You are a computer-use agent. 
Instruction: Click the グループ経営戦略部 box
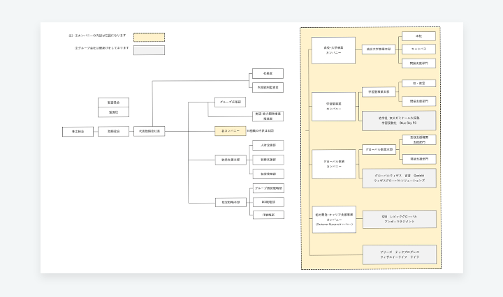tap(268, 188)
